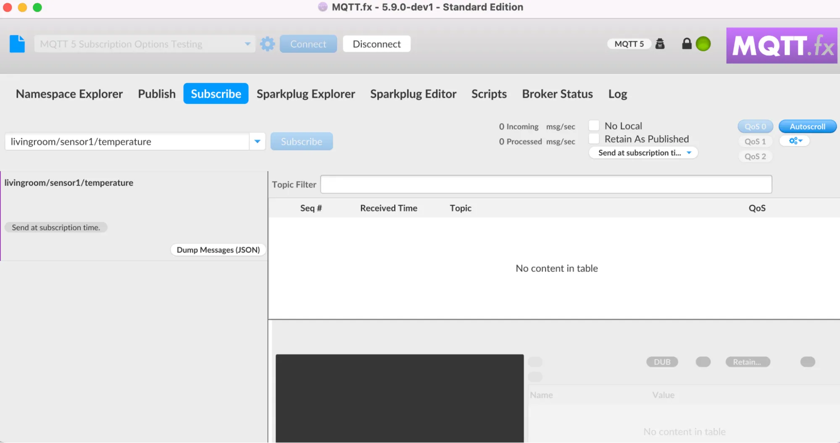Click the MQTT 5 protocol badge
Image resolution: width=840 pixels, height=443 pixels.
pyautogui.click(x=629, y=44)
